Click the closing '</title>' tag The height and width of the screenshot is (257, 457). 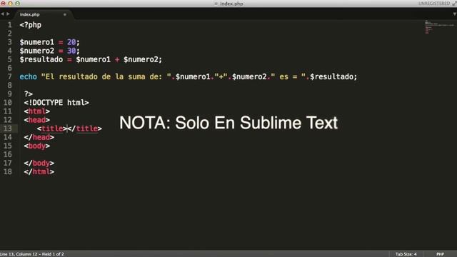[85, 128]
